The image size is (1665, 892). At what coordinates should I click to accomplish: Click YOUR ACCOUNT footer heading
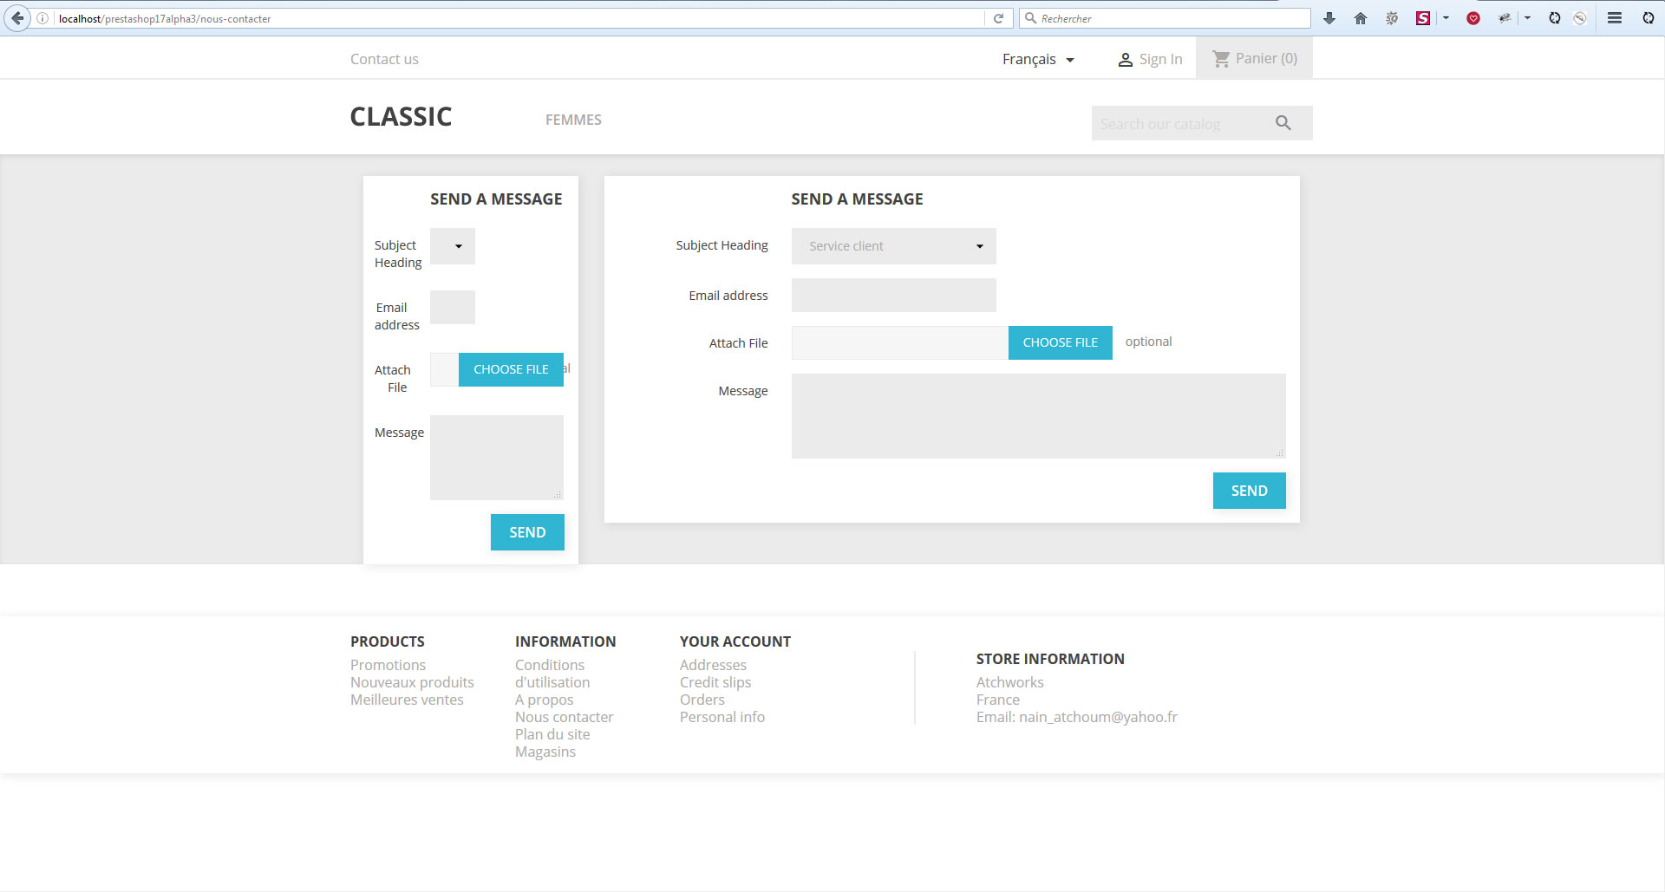pos(735,641)
